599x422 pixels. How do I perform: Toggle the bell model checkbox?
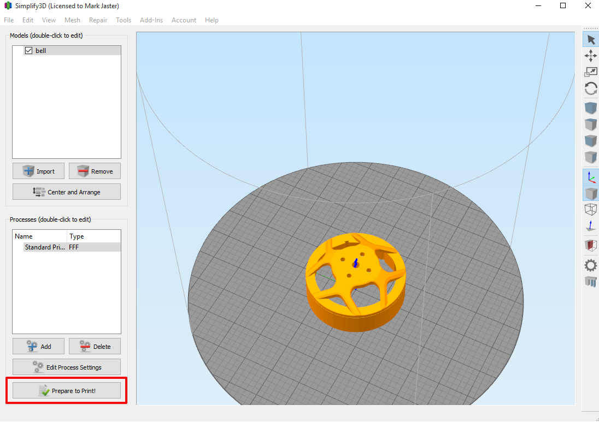28,50
